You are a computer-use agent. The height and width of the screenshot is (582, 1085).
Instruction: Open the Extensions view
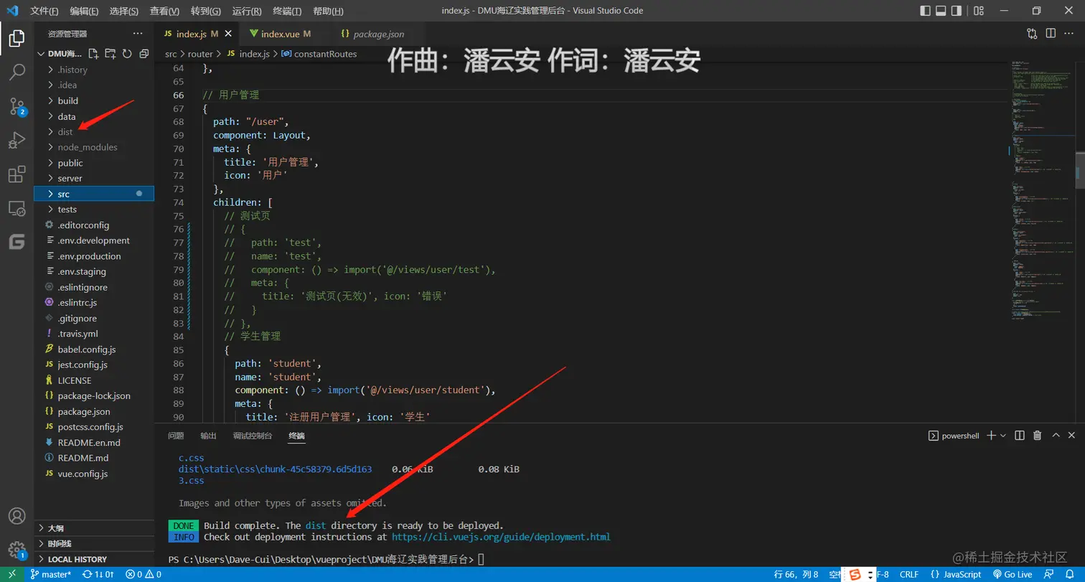click(17, 174)
